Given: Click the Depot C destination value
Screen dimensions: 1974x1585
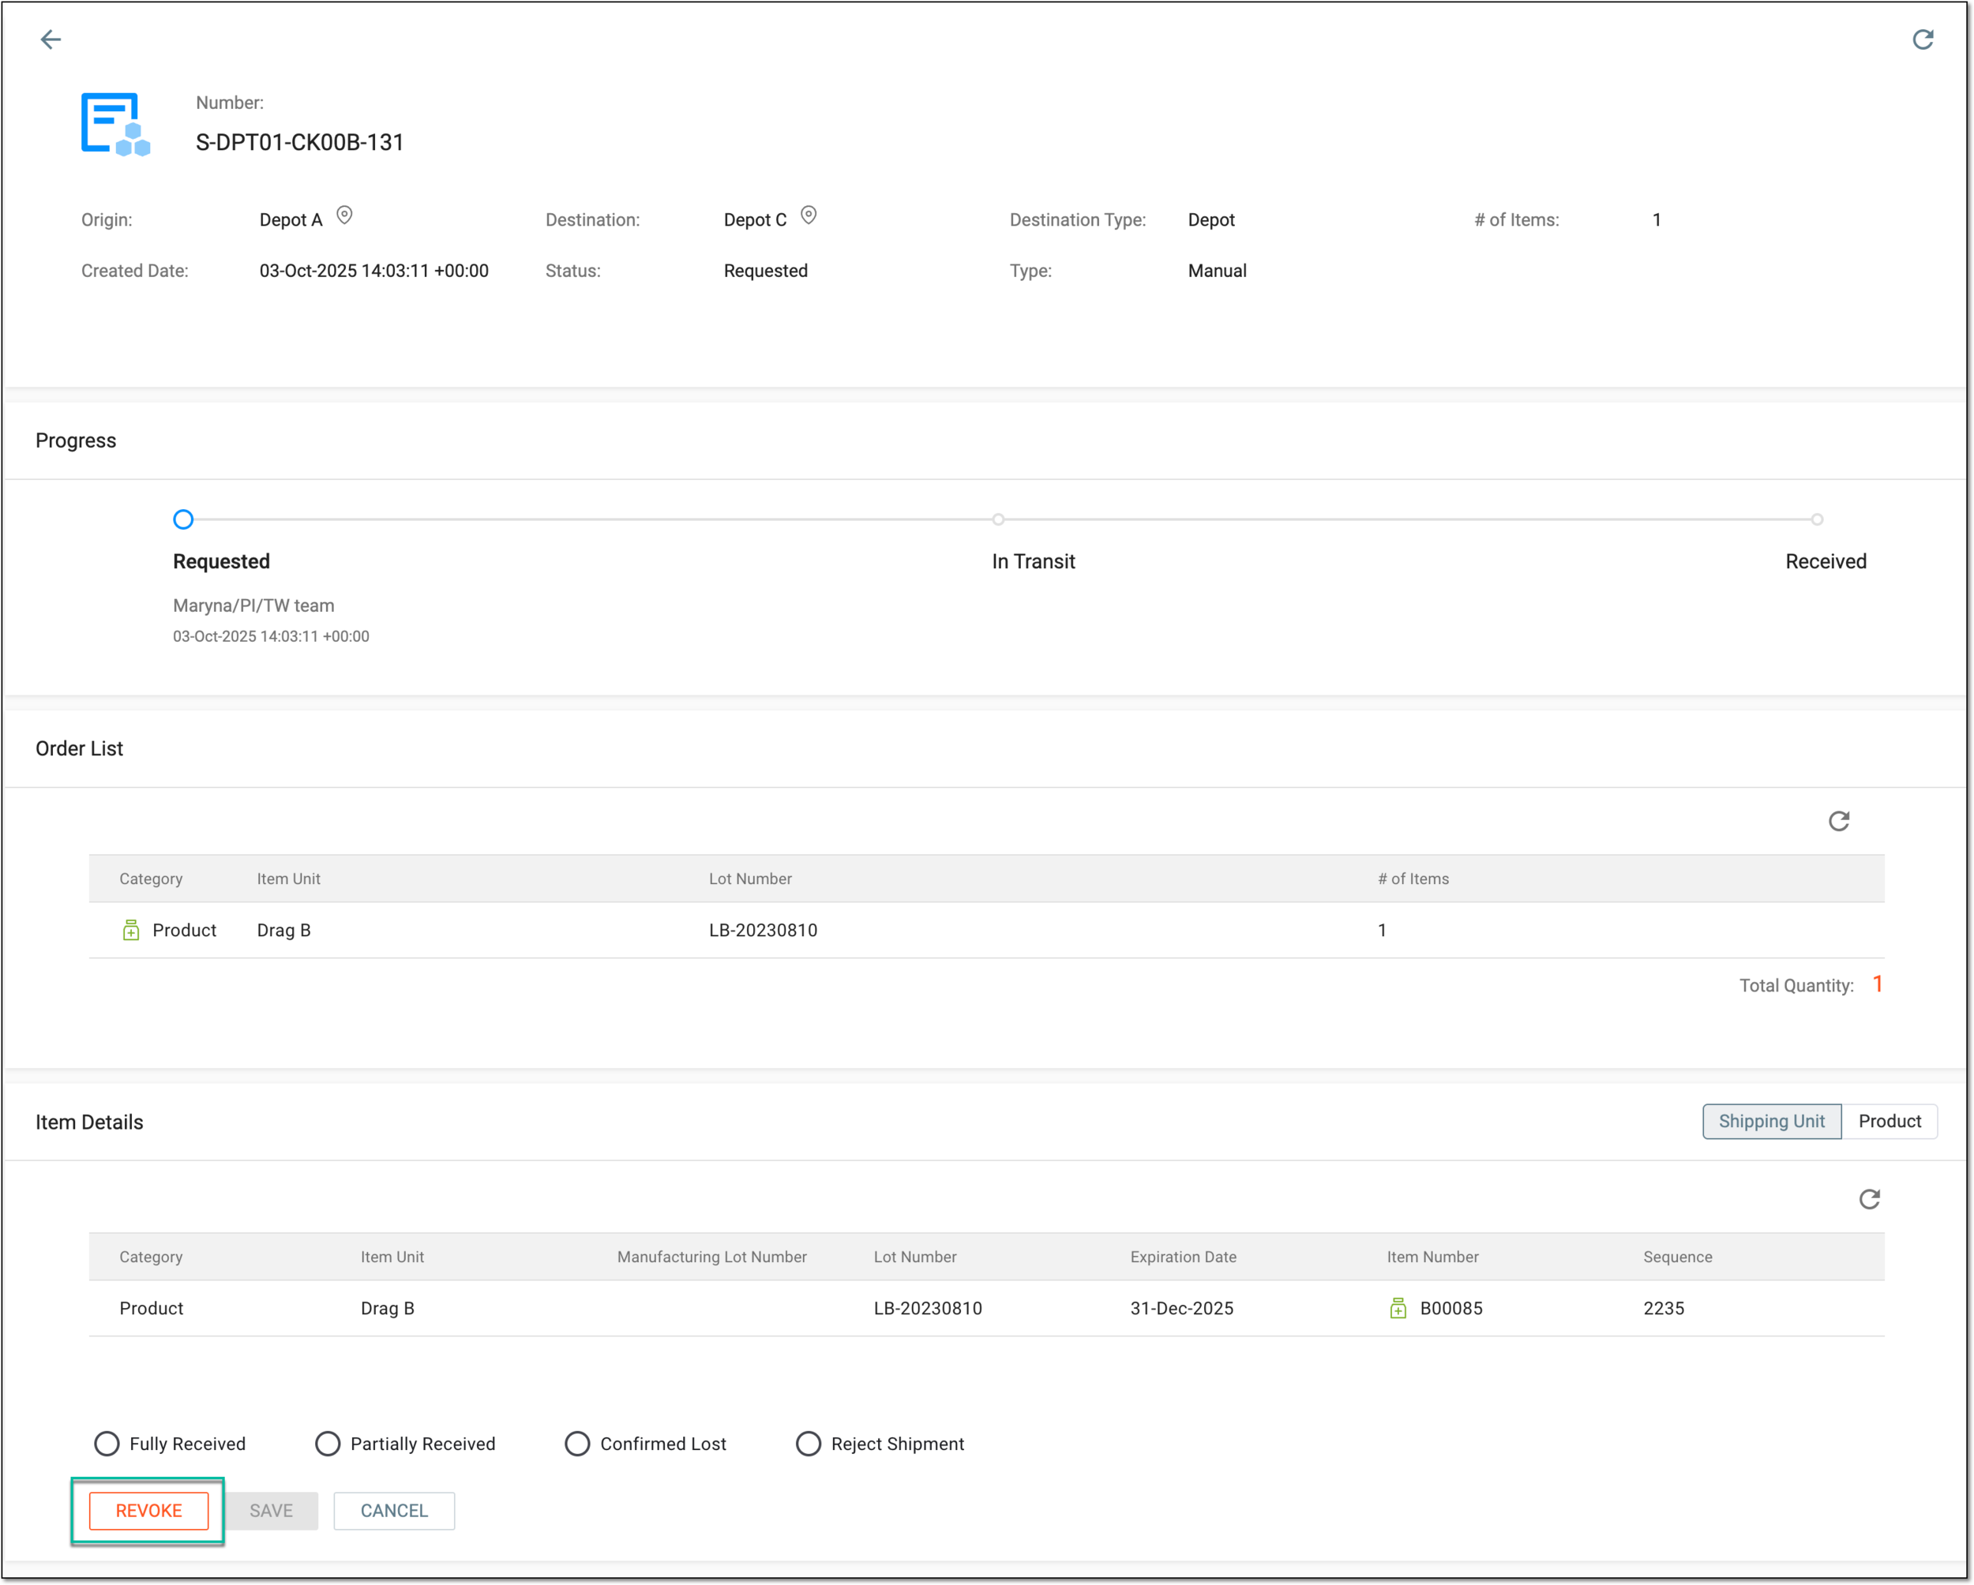Looking at the screenshot, I should 756,220.
